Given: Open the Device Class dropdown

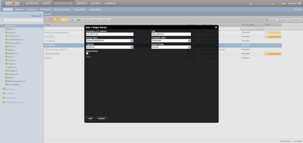Looking at the screenshot, I should 132,41.
